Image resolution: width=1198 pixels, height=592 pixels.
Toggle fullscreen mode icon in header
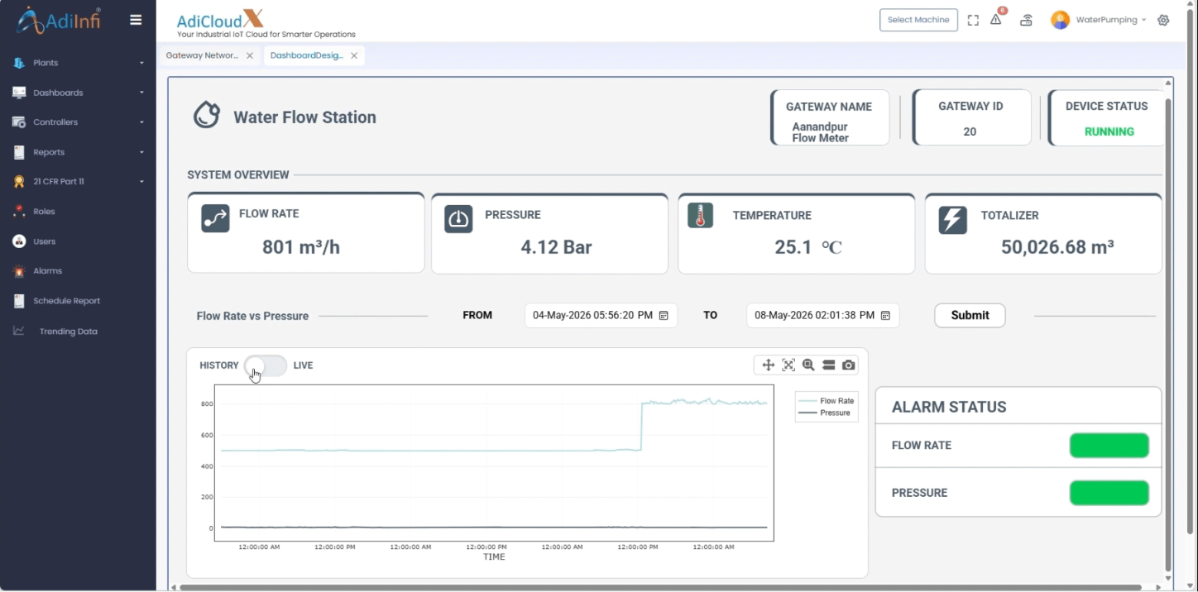coord(973,20)
